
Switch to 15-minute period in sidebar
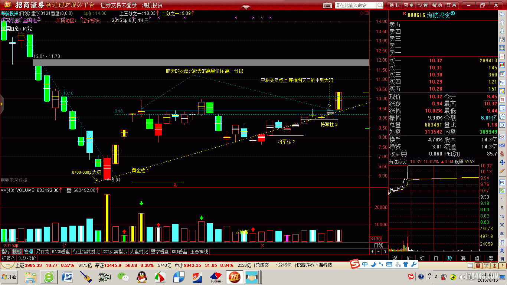point(502,216)
